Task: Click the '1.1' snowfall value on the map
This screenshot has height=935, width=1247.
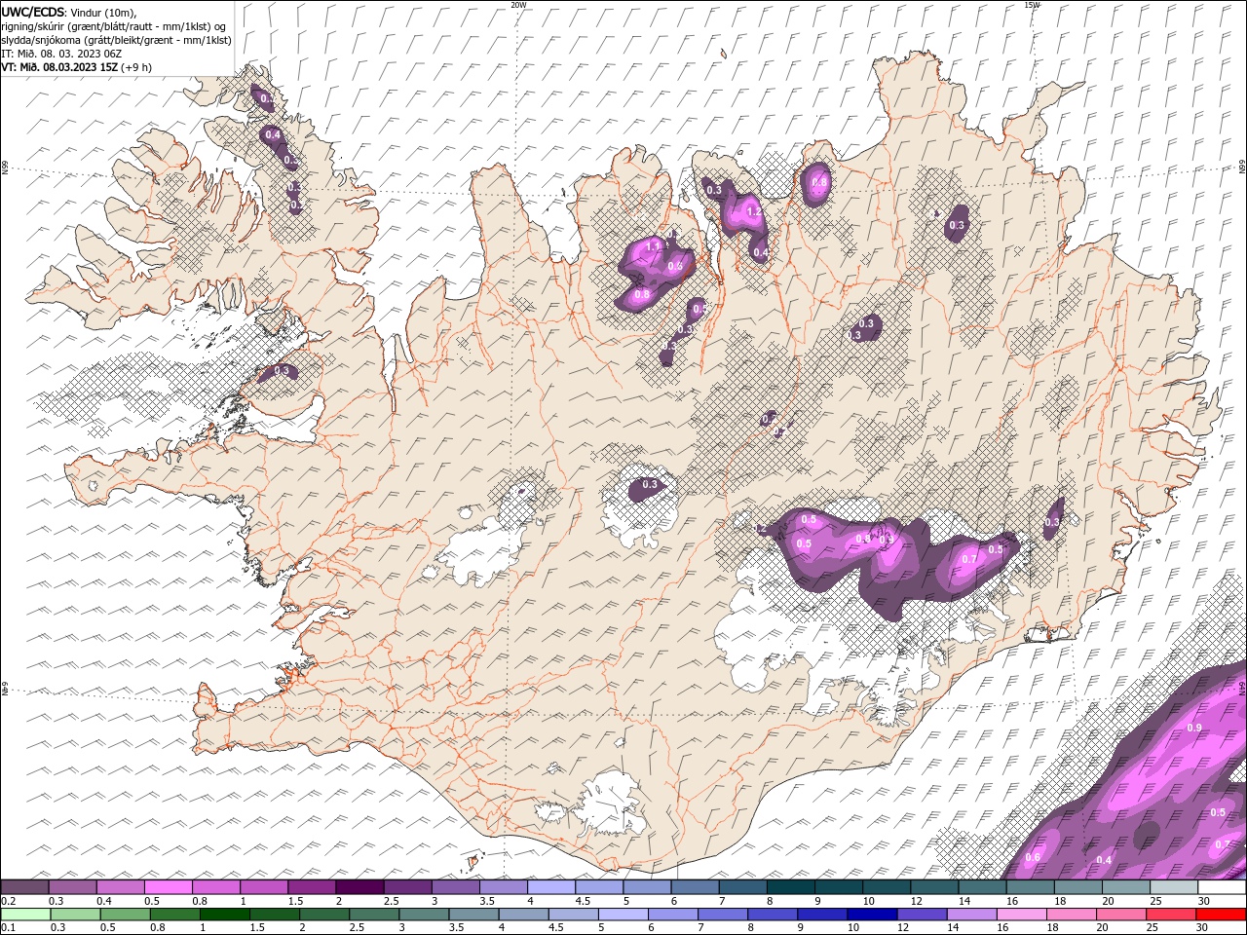Action: 653,247
